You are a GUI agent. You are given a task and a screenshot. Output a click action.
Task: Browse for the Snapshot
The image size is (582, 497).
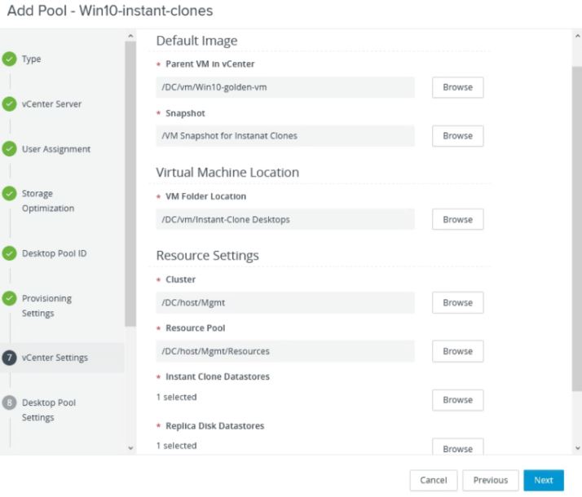(457, 136)
